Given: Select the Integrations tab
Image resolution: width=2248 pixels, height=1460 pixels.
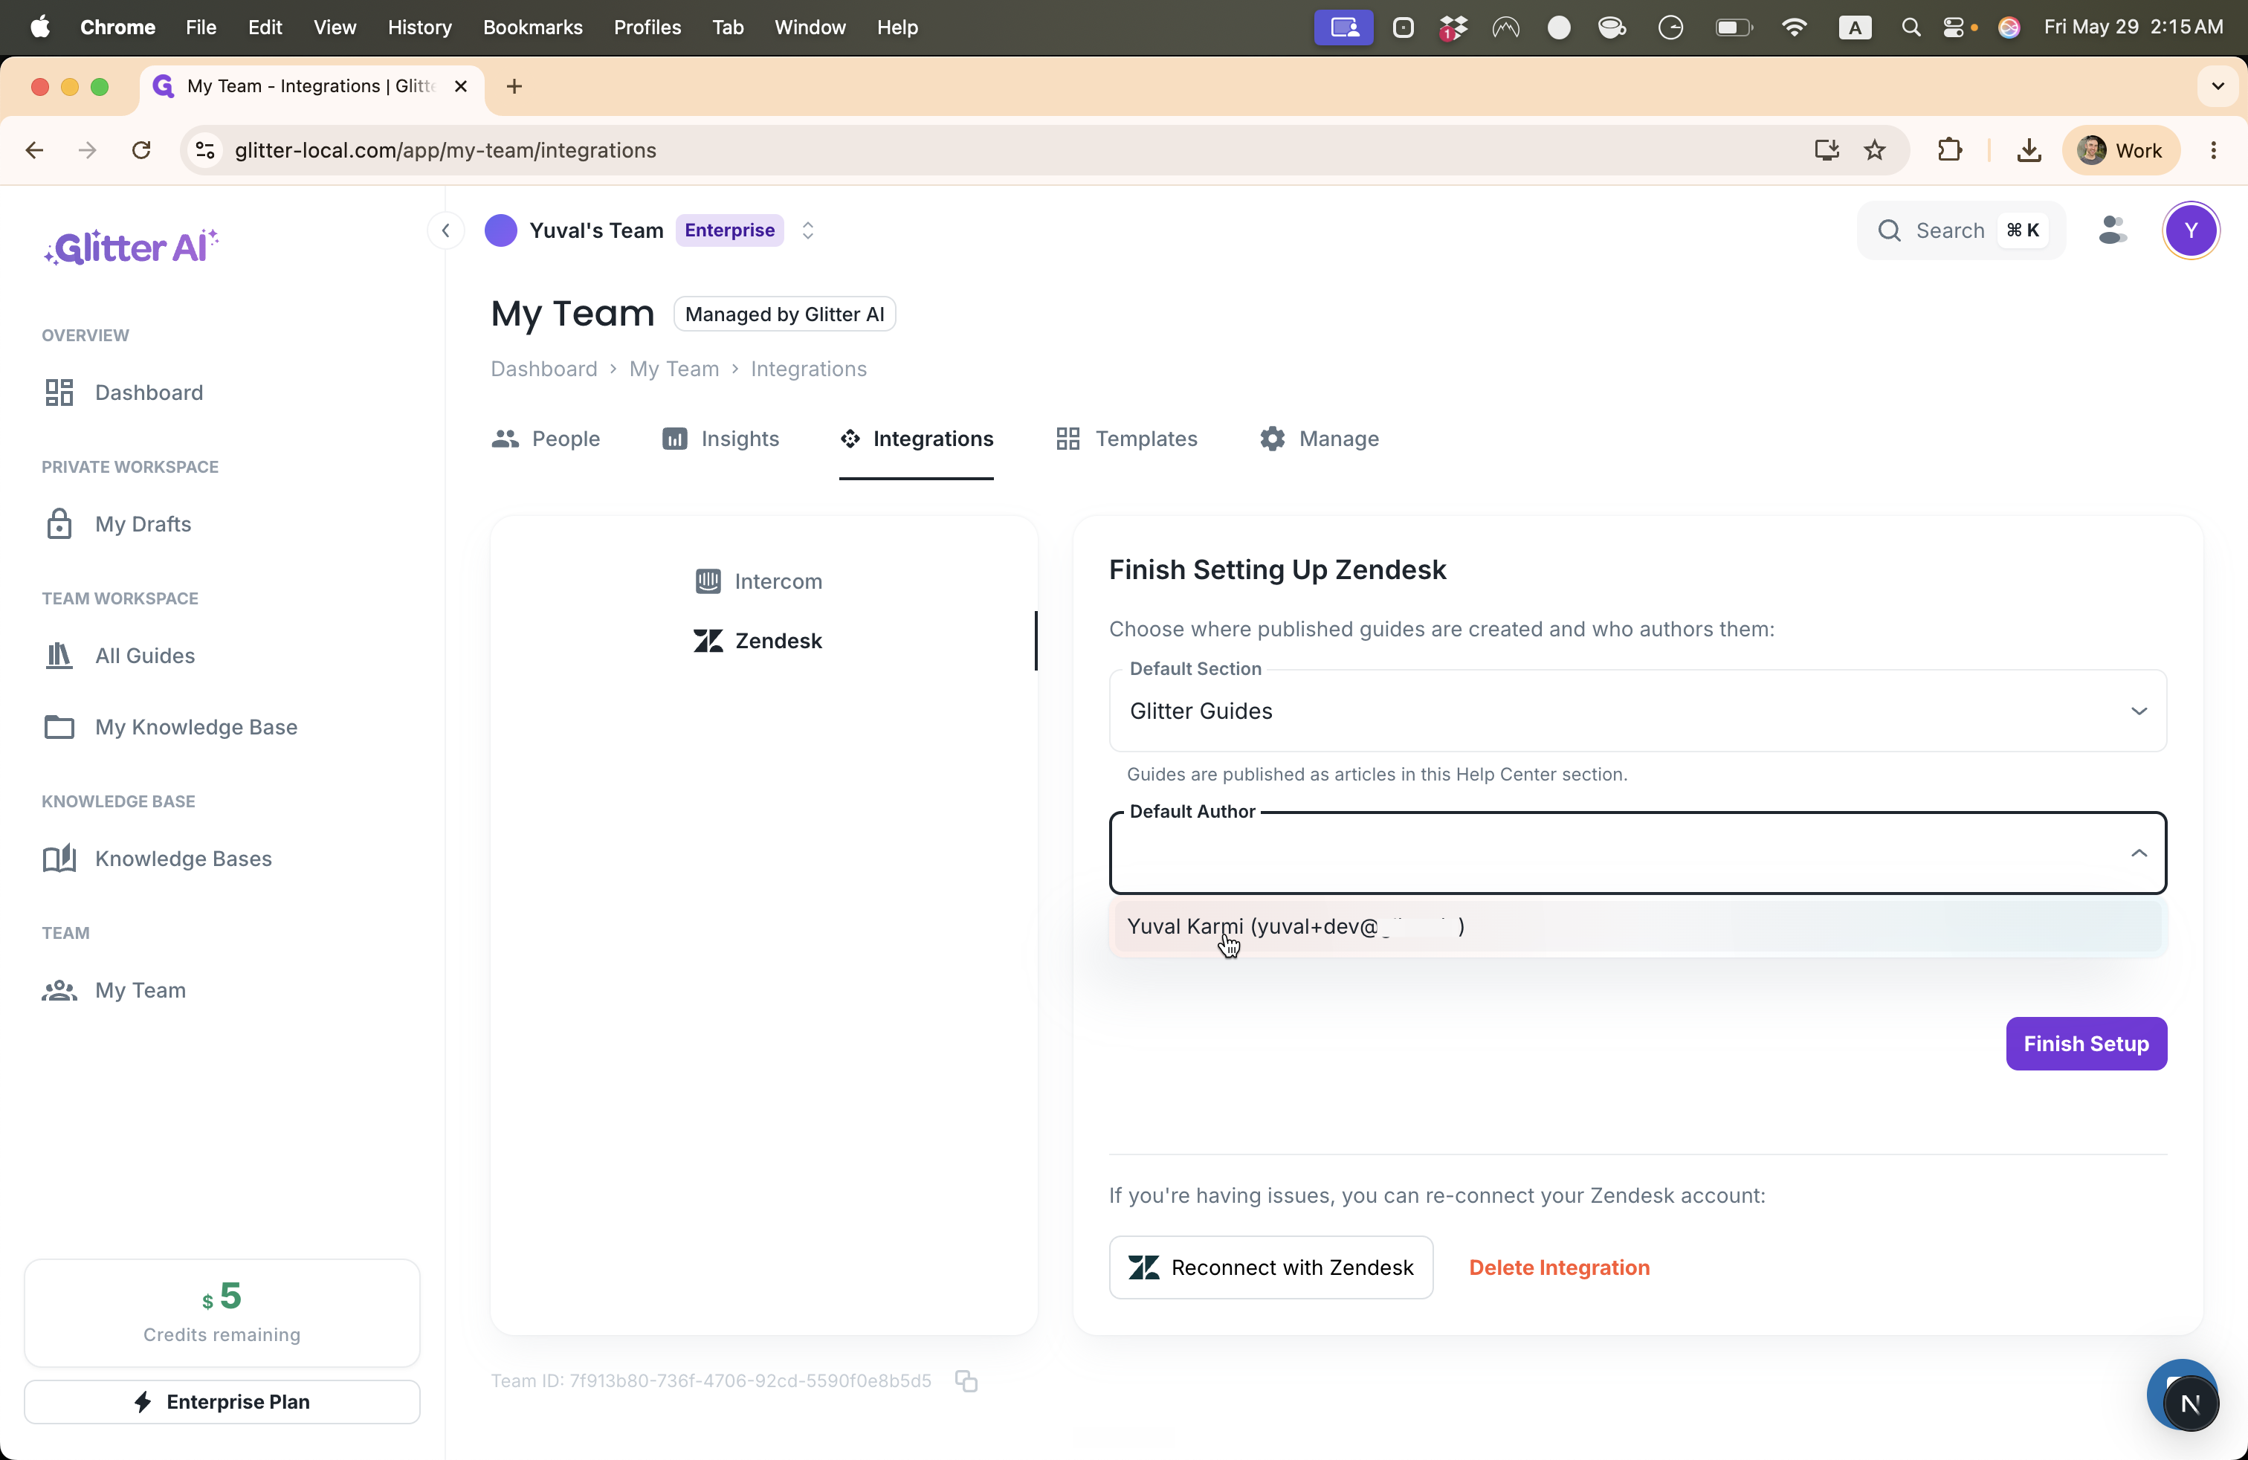Looking at the screenshot, I should [x=916, y=439].
